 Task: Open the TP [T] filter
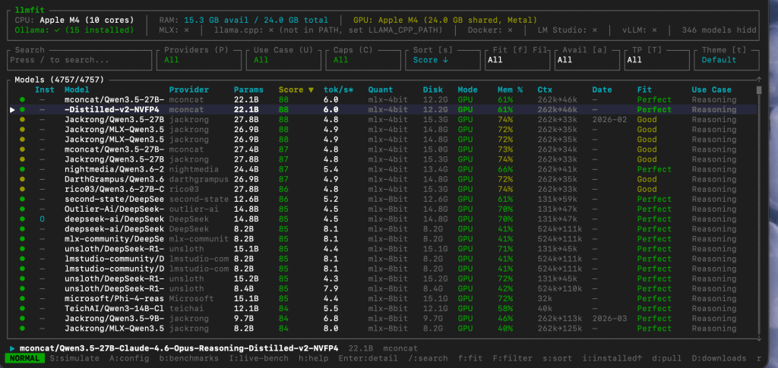point(657,60)
